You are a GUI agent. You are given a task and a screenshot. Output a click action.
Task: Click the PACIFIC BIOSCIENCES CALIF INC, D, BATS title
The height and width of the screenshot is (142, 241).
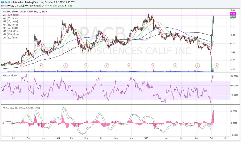(25, 12)
